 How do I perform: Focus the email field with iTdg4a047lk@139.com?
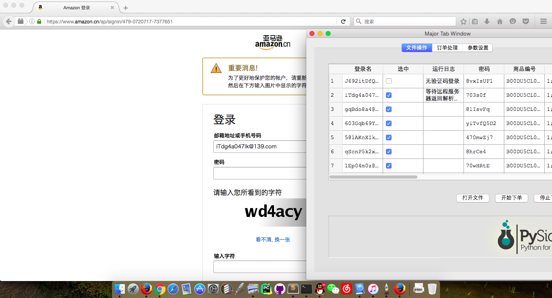[x=260, y=146]
